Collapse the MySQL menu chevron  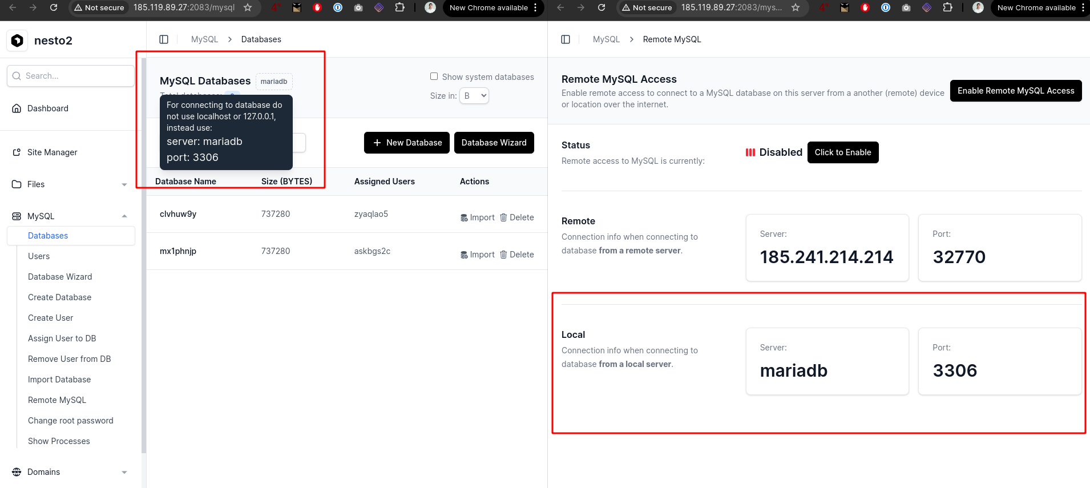pyautogui.click(x=124, y=216)
